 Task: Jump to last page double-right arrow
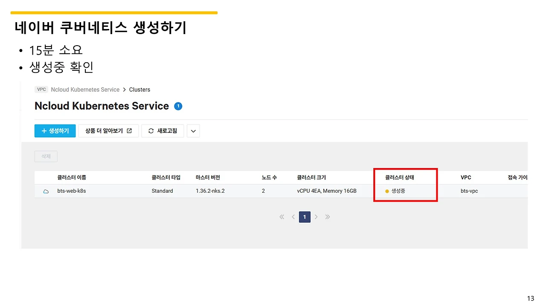click(x=328, y=217)
